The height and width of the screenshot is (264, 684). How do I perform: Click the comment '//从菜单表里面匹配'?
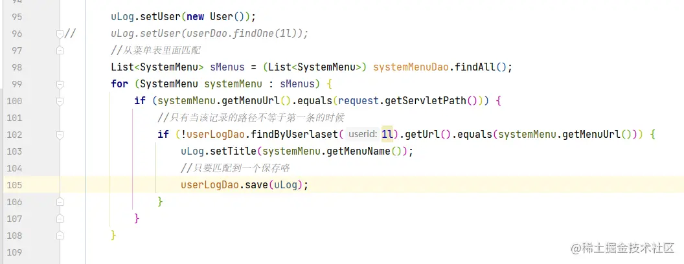(155, 50)
